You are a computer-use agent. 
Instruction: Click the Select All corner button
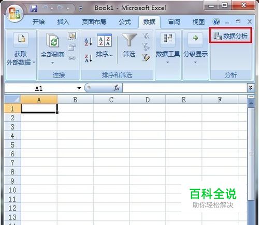pyautogui.click(x=12, y=100)
